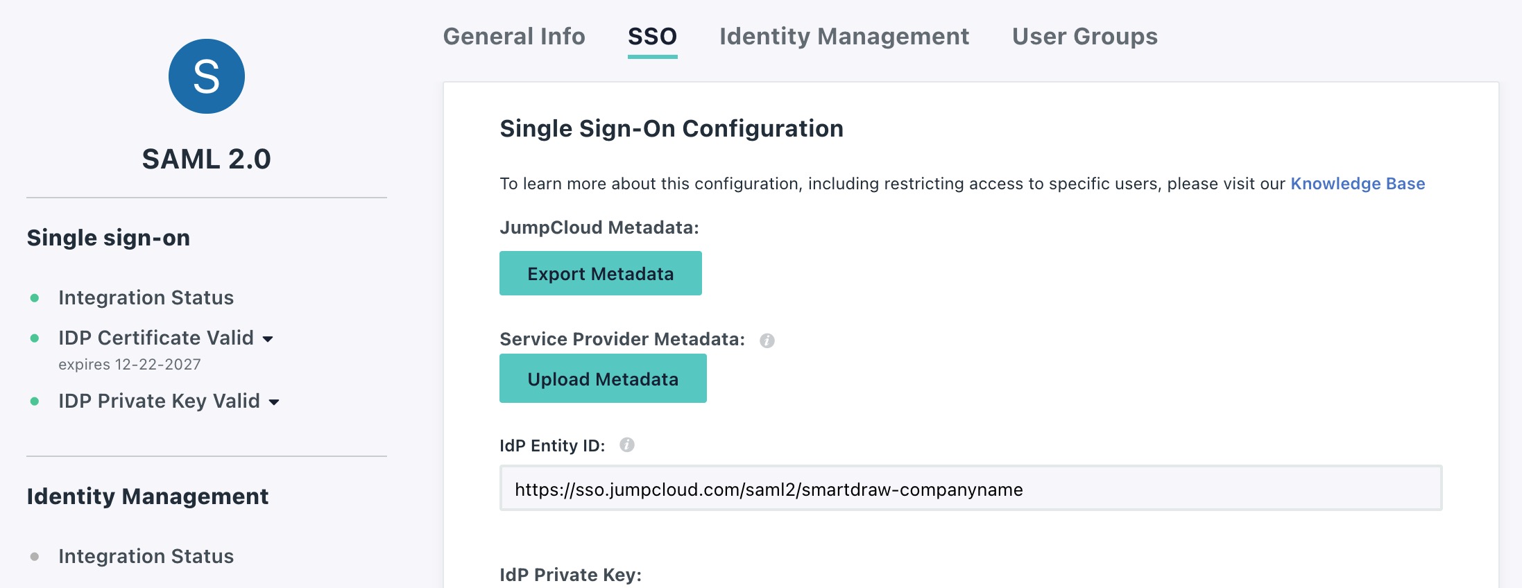Open the Knowledge Base link

click(1357, 184)
